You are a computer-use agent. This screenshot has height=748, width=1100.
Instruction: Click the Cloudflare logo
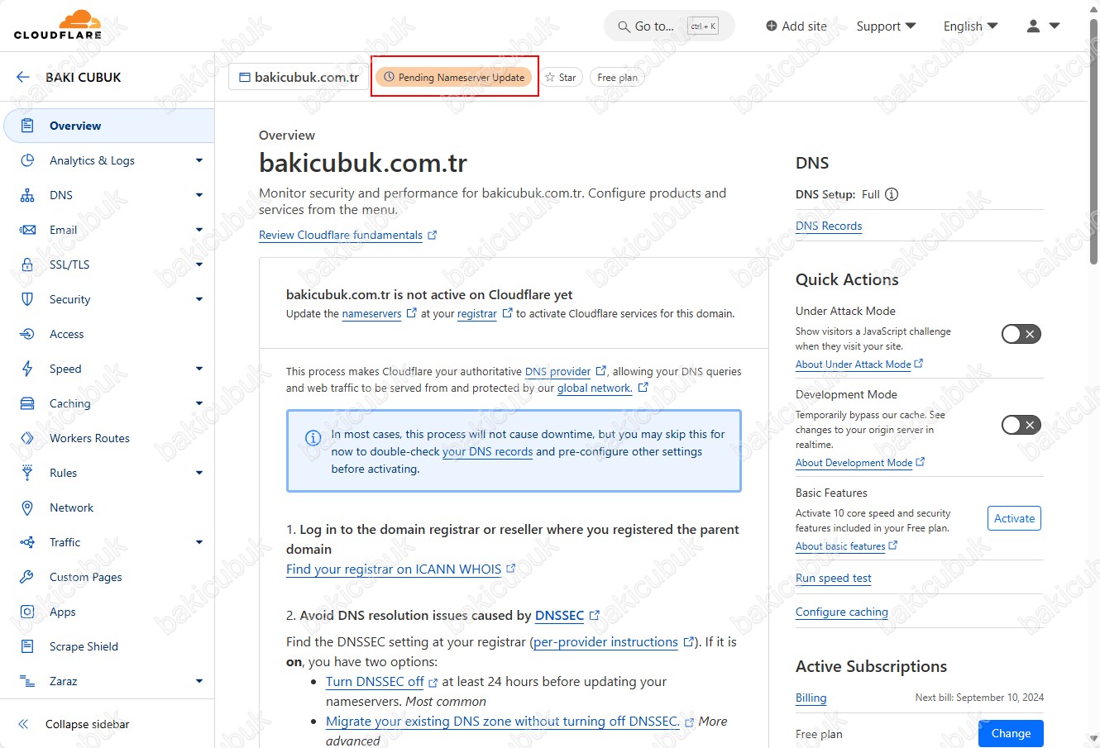(58, 25)
